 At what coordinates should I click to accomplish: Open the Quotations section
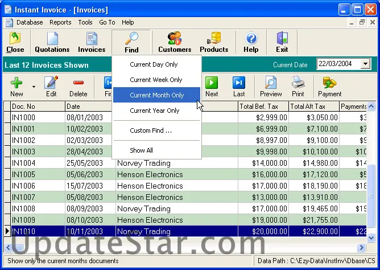pyautogui.click(x=52, y=43)
